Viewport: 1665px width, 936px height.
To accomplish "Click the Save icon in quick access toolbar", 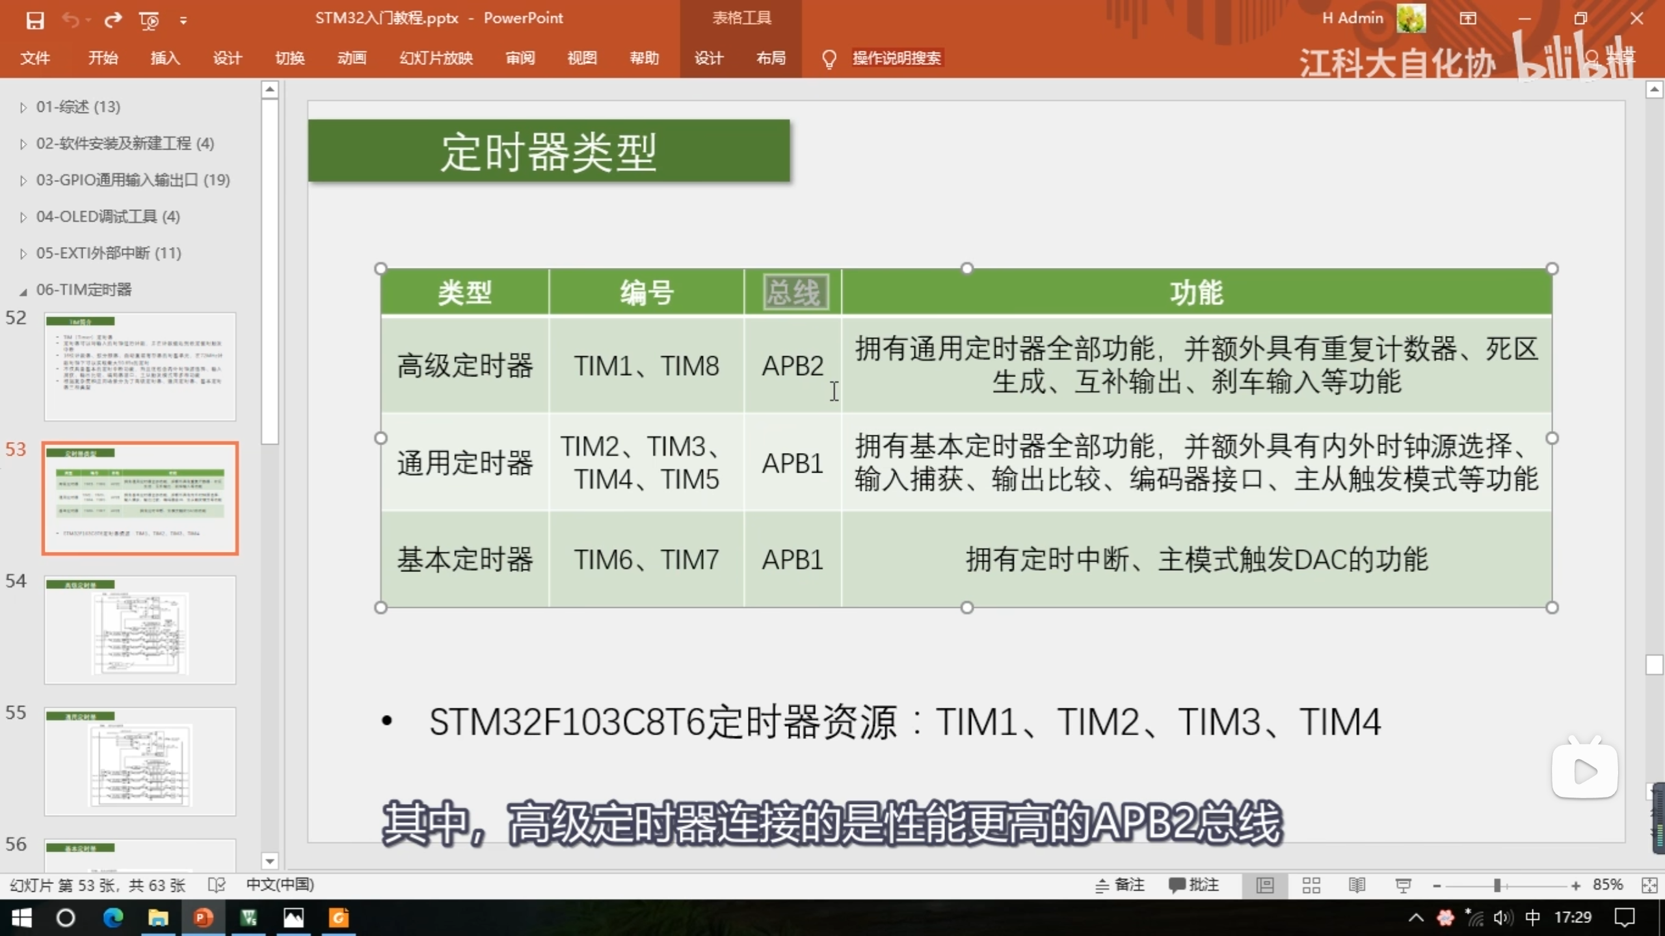I will (x=35, y=20).
